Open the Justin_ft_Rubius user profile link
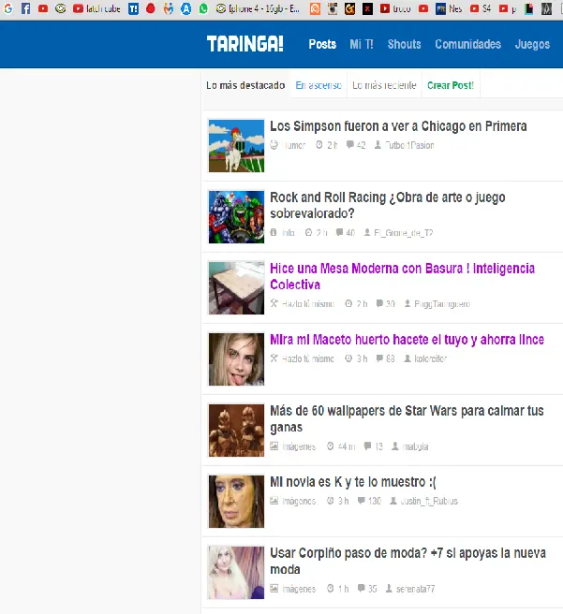This screenshot has height=614, width=563. (429, 501)
